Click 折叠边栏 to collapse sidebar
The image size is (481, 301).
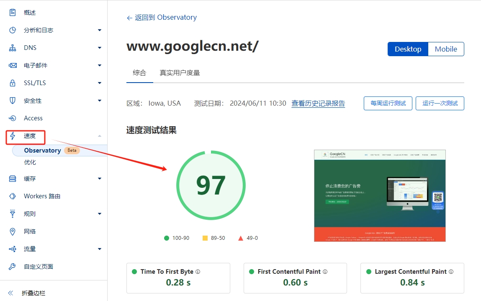pyautogui.click(x=33, y=293)
